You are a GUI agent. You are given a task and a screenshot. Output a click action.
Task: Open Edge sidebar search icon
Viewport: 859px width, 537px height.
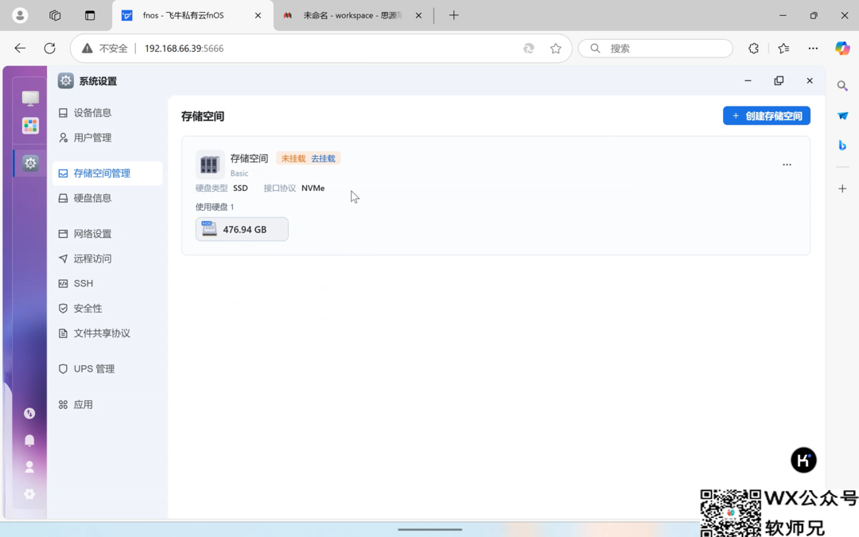[x=842, y=86]
